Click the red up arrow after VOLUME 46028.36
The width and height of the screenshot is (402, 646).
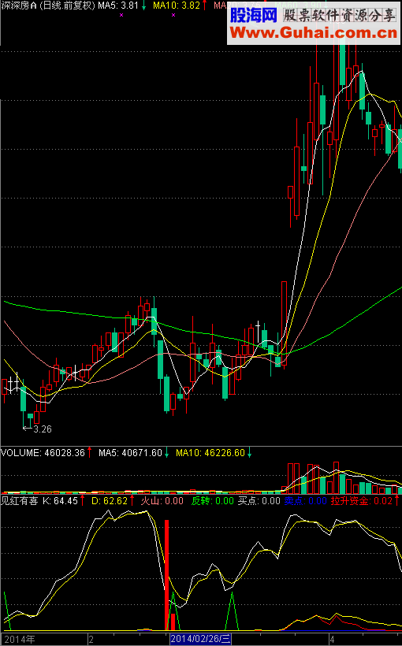point(90,453)
